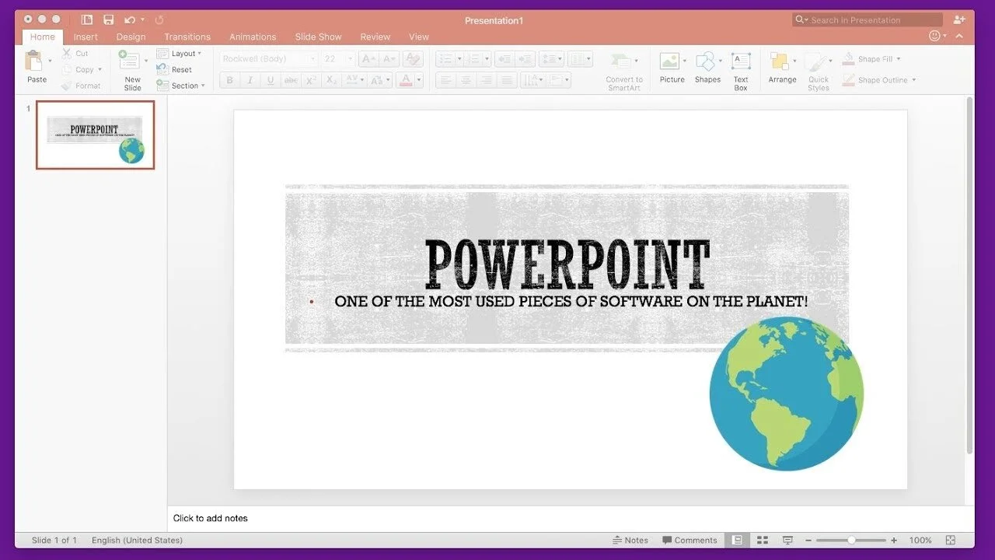The height and width of the screenshot is (560, 995).
Task: Click zoom percentage 100%
Action: click(x=920, y=540)
